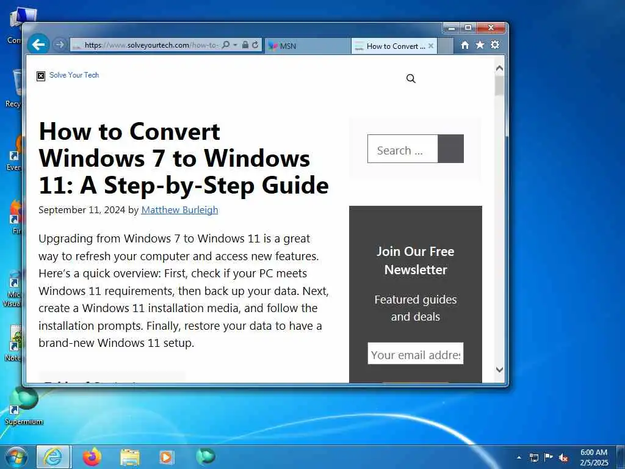Open File Explorer from the taskbar
This screenshot has height=469, width=625.
tap(130, 457)
